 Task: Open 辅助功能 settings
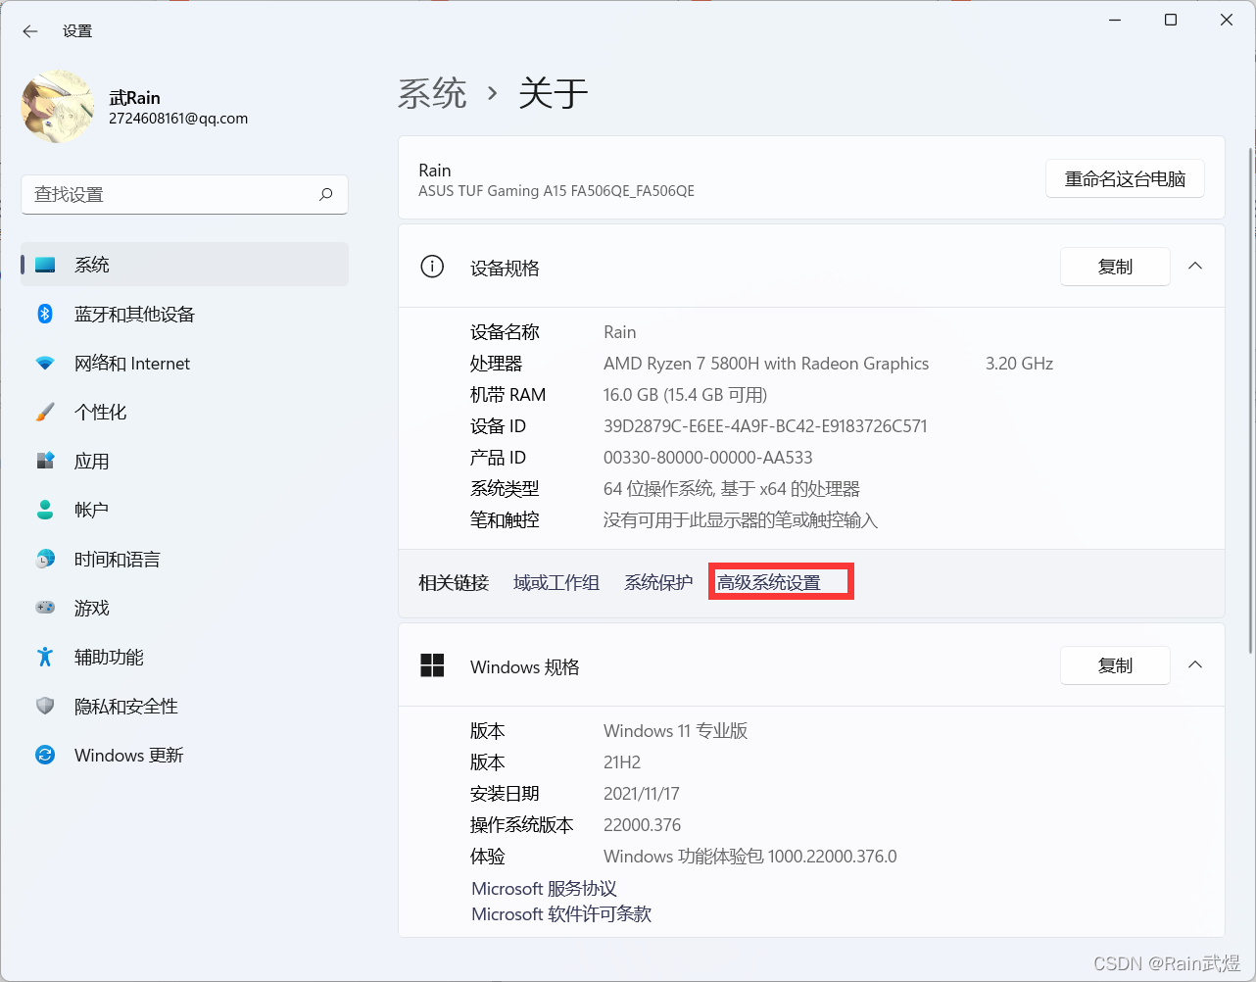pos(184,657)
